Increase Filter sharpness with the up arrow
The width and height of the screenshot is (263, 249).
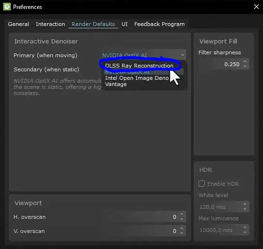click(x=245, y=61)
